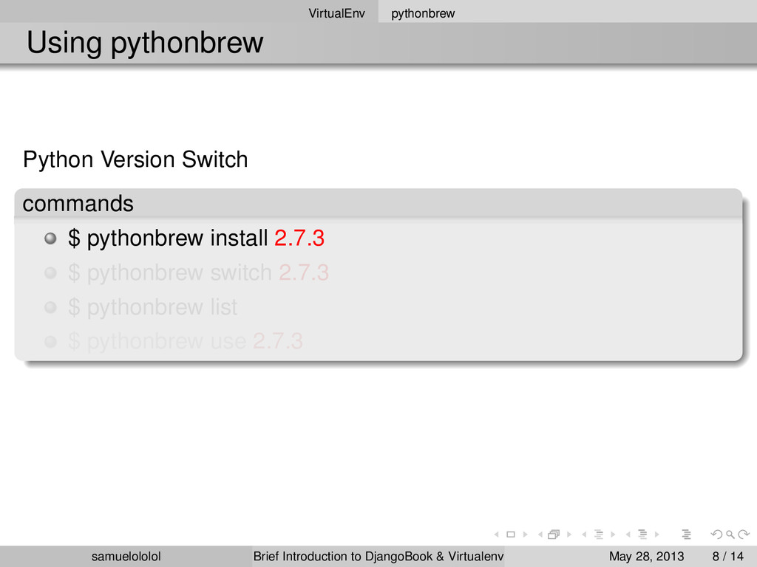Click the section navigation icon
The height and width of the screenshot is (567, 757).
click(x=642, y=535)
